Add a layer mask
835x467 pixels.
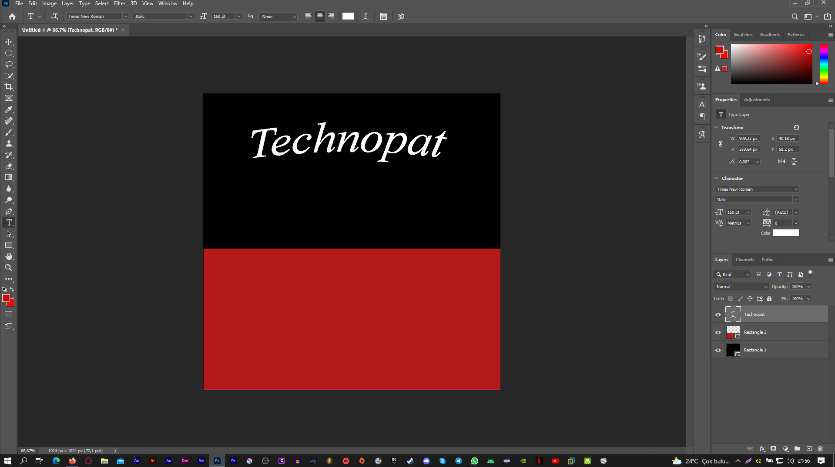tap(773, 449)
